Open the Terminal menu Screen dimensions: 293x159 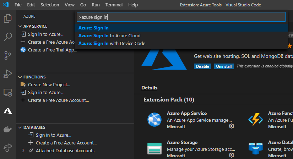coord(114,5)
